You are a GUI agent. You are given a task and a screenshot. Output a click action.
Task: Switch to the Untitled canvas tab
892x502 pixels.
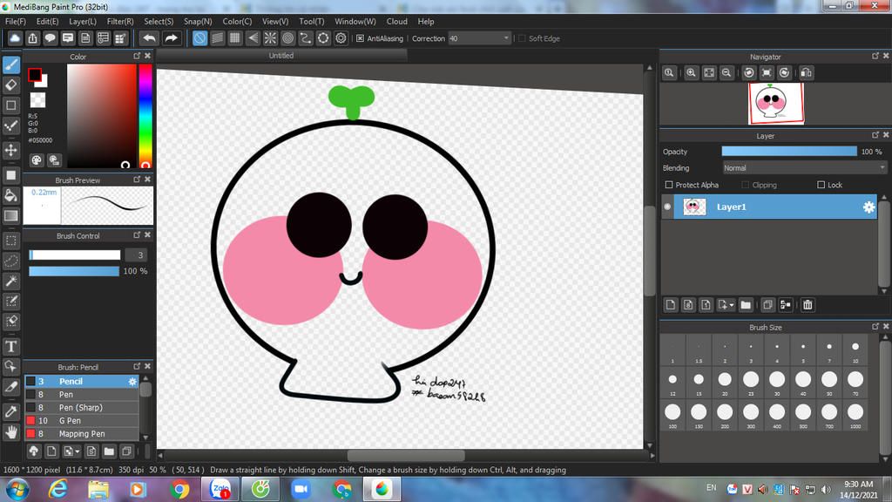click(281, 55)
